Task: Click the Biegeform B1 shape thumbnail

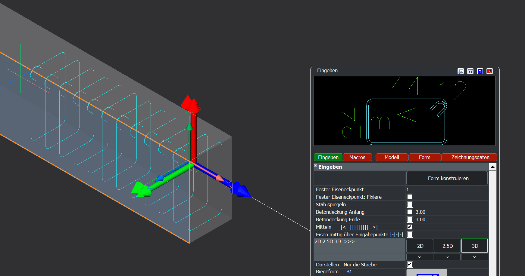Action: coord(427,273)
